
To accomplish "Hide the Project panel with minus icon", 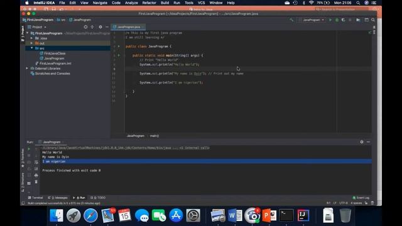I will [x=107, y=27].
